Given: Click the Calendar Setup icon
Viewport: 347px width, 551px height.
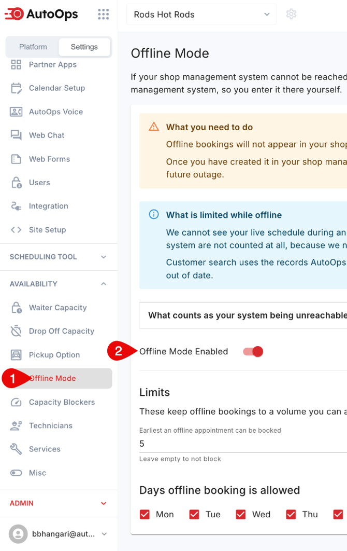Looking at the screenshot, I should 16,88.
